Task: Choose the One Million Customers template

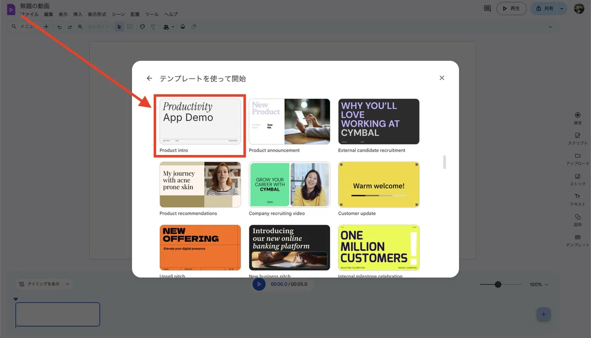Action: 379,248
